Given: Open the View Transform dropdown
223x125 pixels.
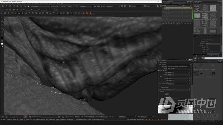Looking at the screenshot, I should pyautogui.click(x=92, y=117).
